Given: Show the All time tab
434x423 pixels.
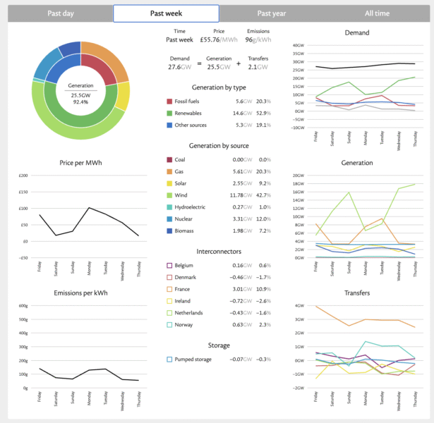Looking at the screenshot, I should coord(377,13).
